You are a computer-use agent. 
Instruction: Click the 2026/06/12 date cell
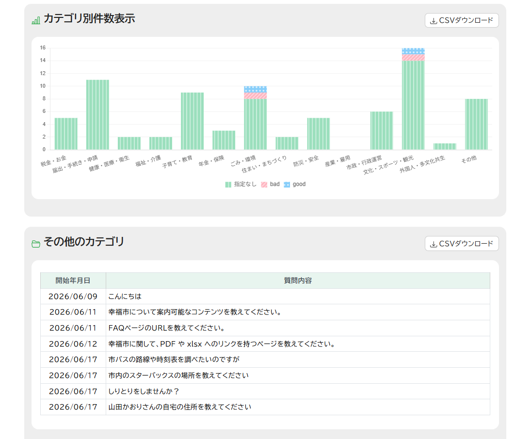(73, 344)
